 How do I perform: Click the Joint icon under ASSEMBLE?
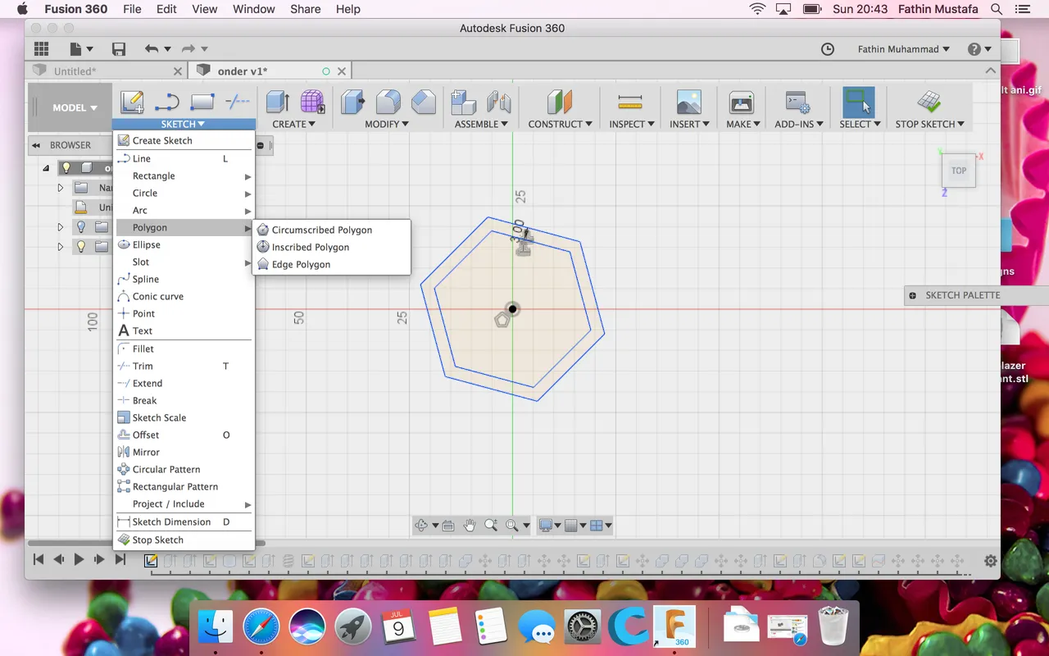click(498, 102)
